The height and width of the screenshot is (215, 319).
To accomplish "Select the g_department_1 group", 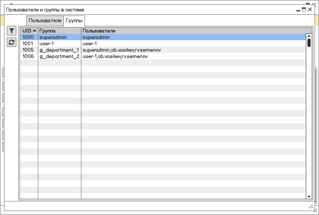I will [59, 50].
